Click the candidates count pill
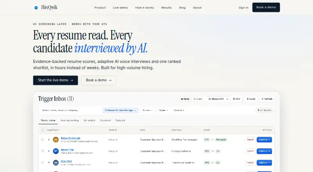This screenshot has width=313, height=172. point(264,110)
